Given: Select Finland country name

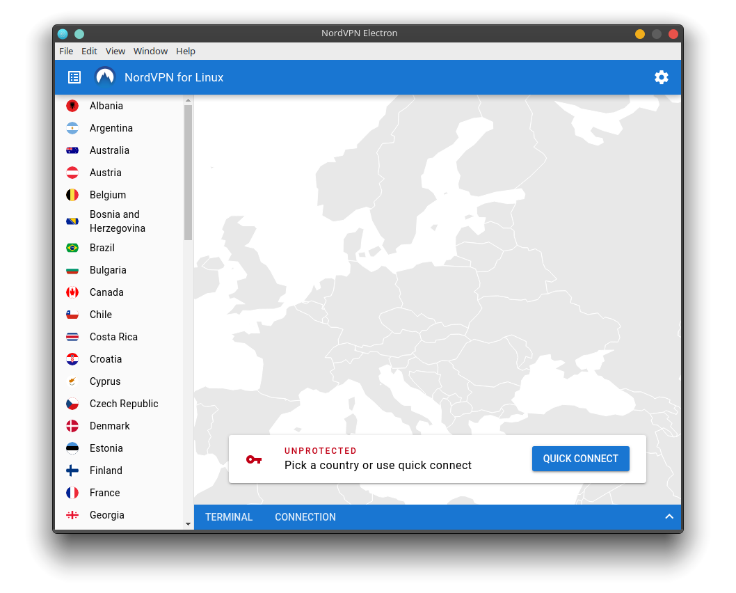Looking at the screenshot, I should coord(106,471).
